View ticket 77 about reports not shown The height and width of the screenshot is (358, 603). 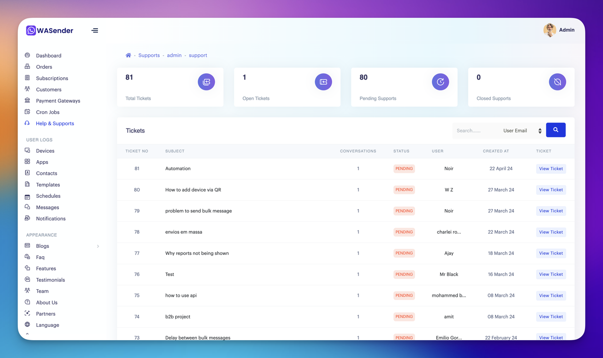[551, 253]
